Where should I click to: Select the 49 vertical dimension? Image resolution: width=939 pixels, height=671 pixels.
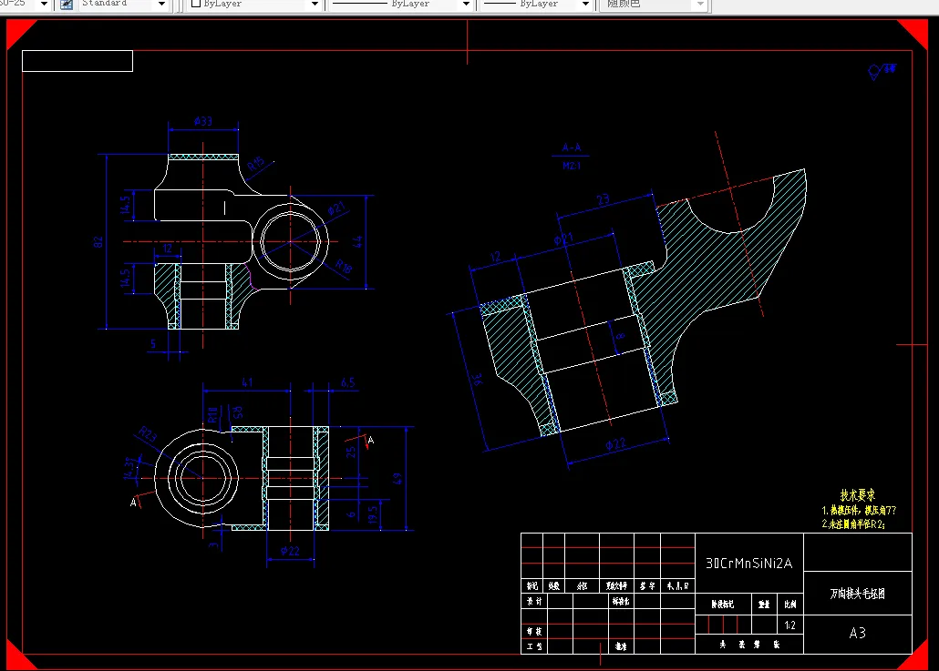[x=397, y=478]
